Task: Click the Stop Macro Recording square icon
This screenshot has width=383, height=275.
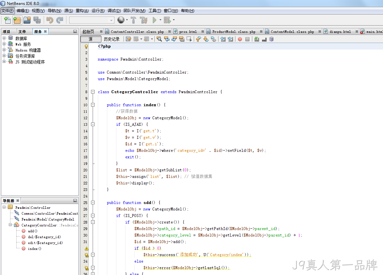Action: click(x=247, y=39)
